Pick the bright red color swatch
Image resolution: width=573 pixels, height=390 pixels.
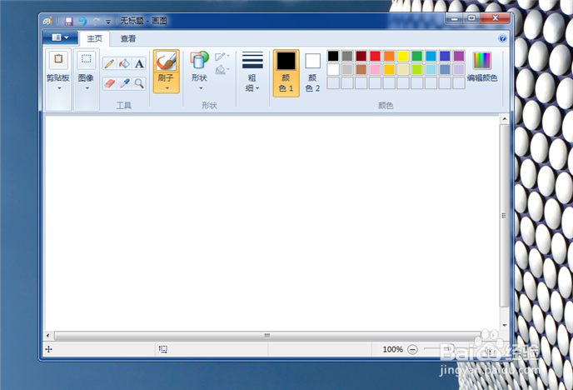375,56
